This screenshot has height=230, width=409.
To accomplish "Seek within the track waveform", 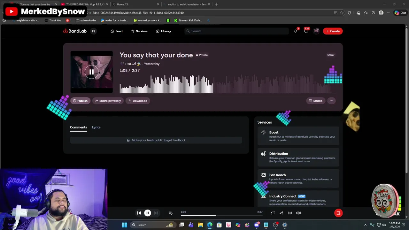I will click(227, 84).
